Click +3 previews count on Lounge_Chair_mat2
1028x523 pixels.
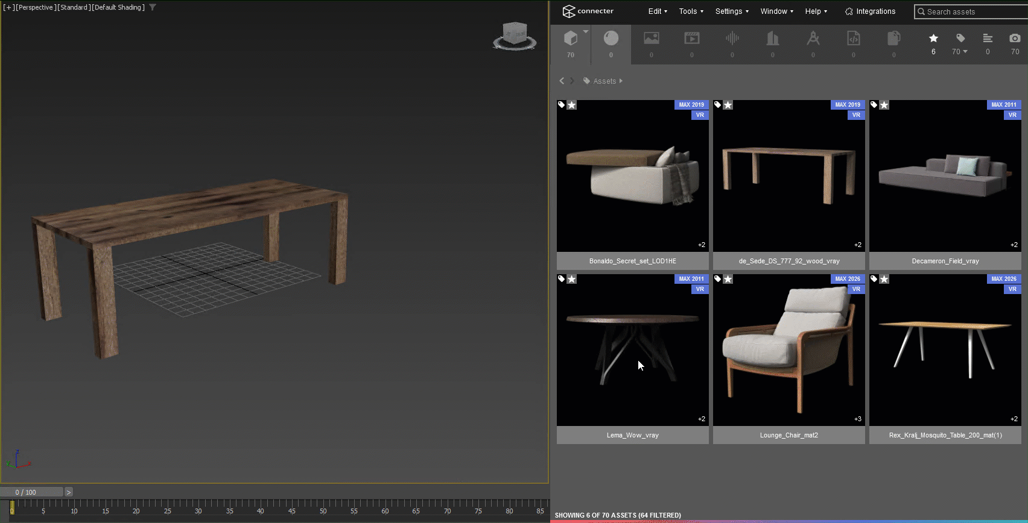pyautogui.click(x=858, y=419)
